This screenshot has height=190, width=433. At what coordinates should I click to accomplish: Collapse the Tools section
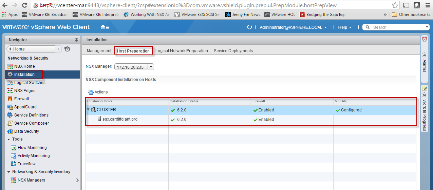9,139
